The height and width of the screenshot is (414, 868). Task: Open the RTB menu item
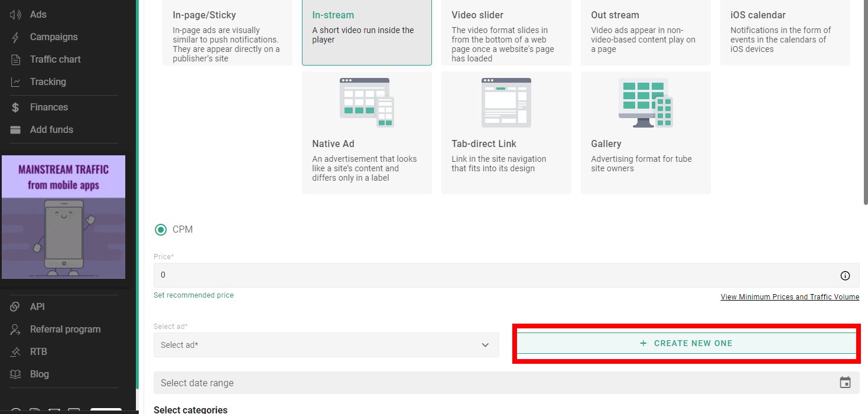(38, 351)
